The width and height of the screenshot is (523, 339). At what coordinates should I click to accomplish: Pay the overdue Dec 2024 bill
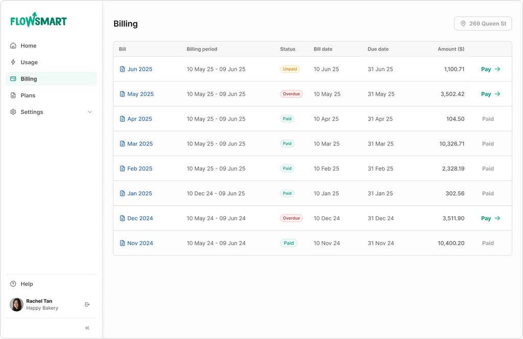point(490,218)
